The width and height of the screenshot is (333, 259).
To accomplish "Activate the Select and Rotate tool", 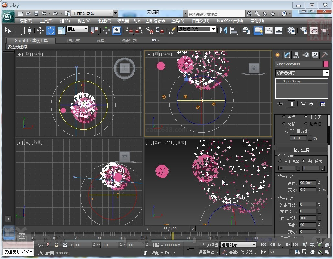I will [x=51, y=30].
